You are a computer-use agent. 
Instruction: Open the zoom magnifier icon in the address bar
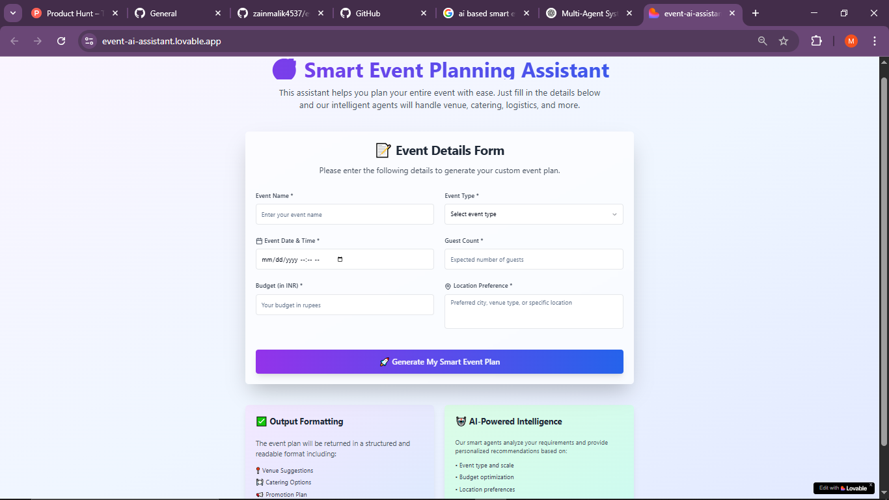763,41
